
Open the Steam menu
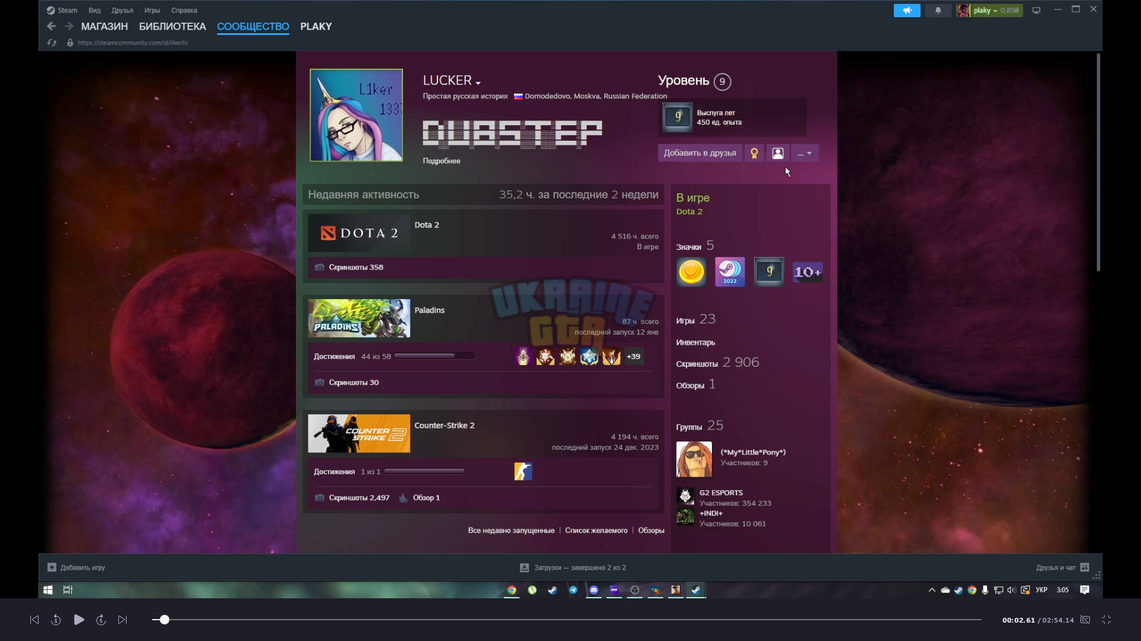[x=62, y=10]
